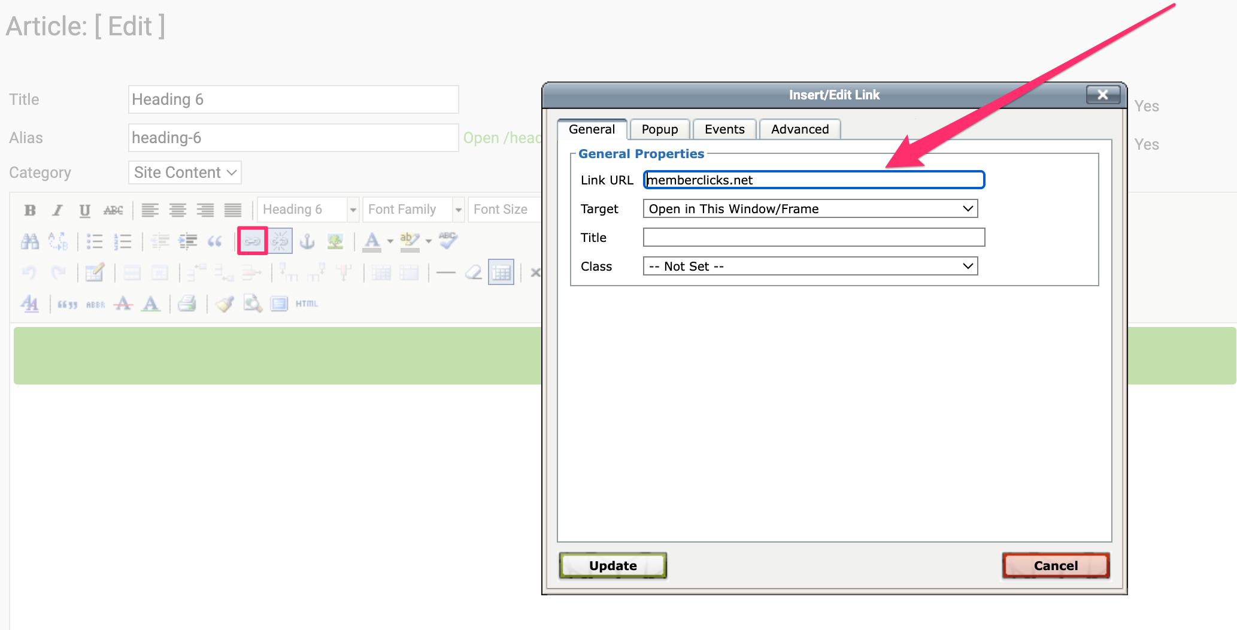Justify text fully

[x=233, y=210]
